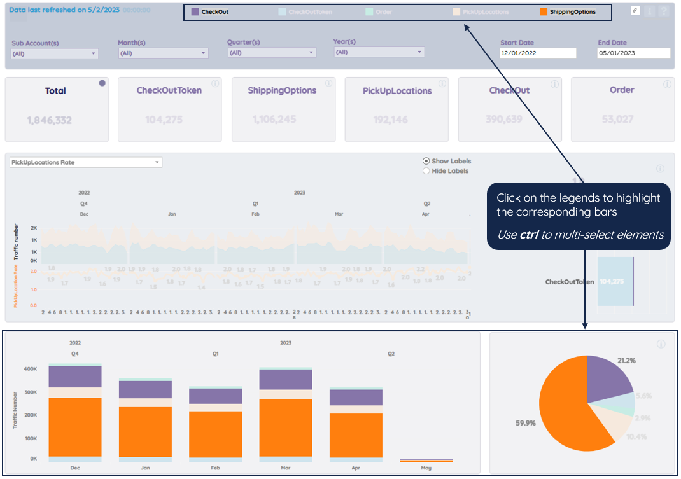
Task: Click the ShippingOptions orange legend swatch
Action: [544, 11]
